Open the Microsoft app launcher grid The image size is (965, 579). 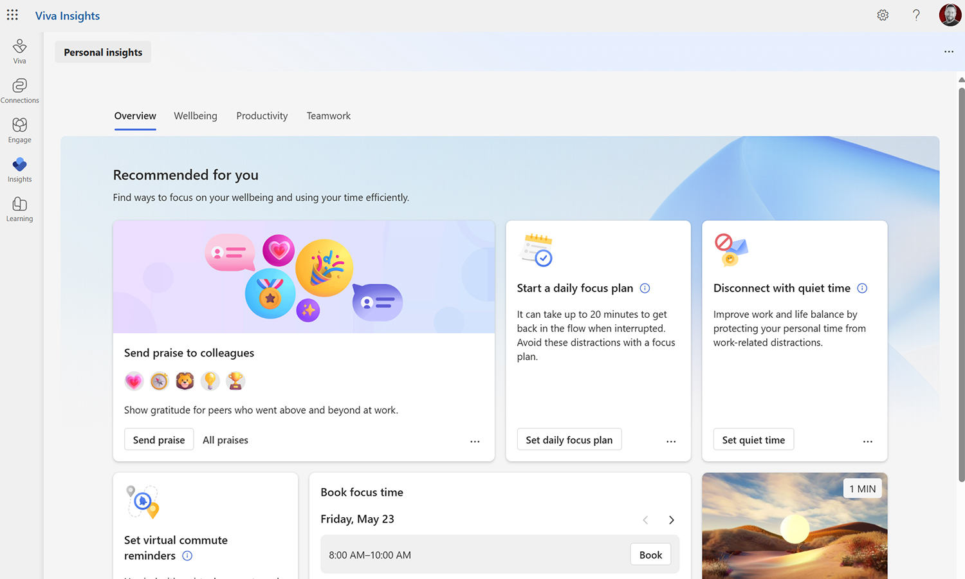point(12,14)
